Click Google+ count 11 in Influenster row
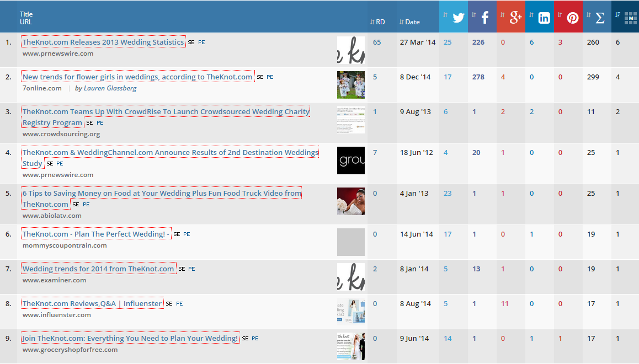This screenshot has width=639, height=364. [x=505, y=303]
